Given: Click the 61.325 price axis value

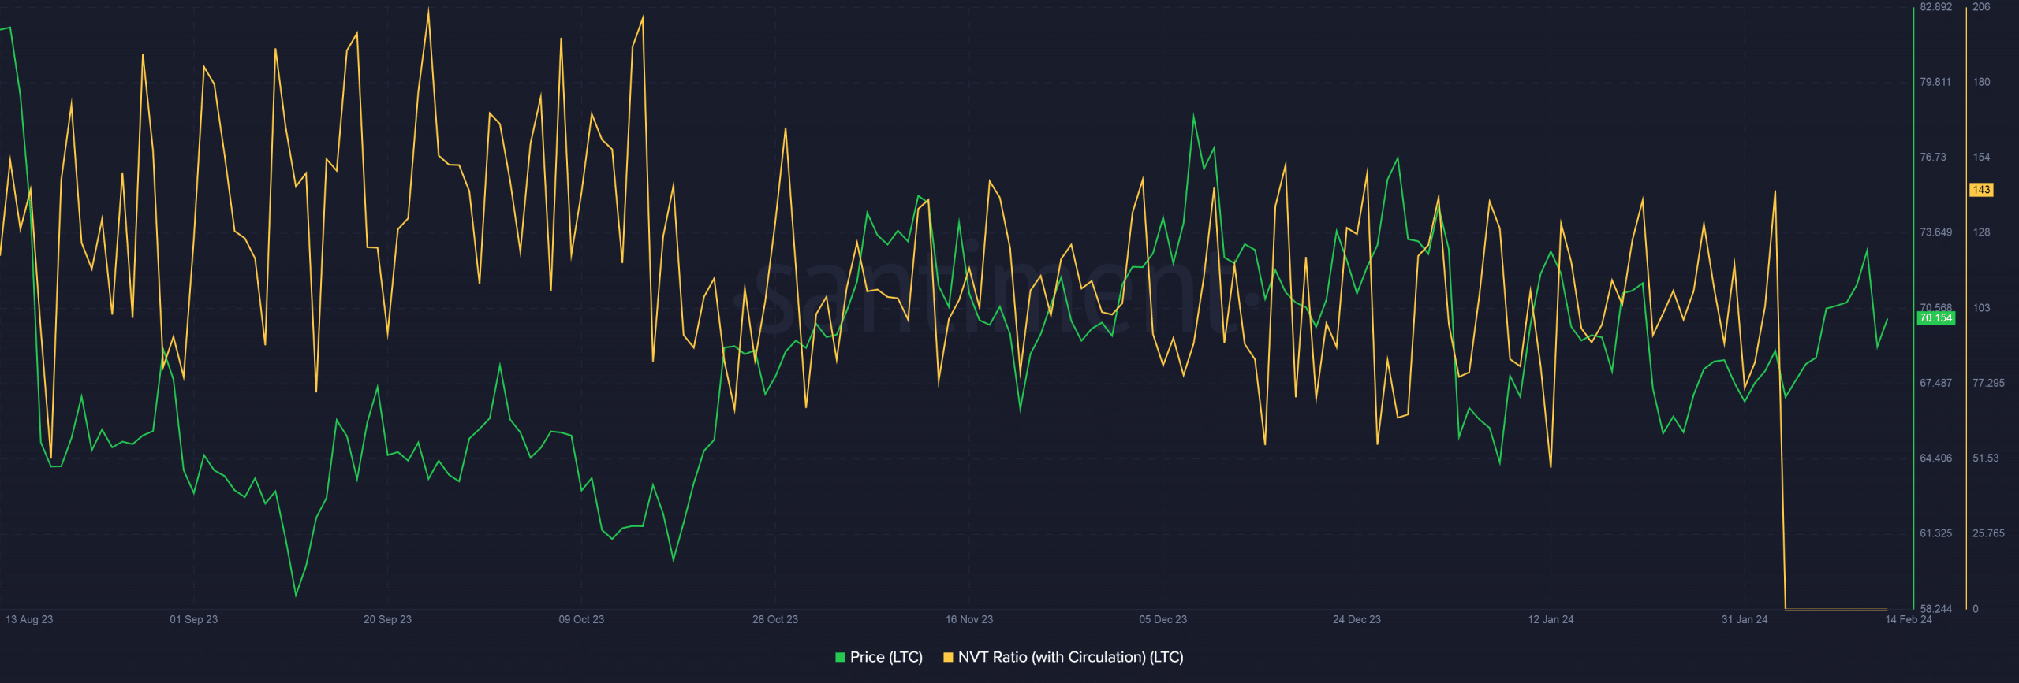Looking at the screenshot, I should (1935, 533).
